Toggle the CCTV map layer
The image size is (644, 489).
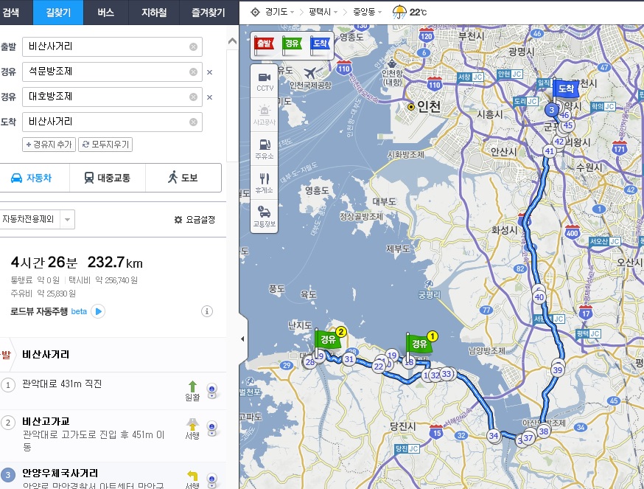[265, 80]
